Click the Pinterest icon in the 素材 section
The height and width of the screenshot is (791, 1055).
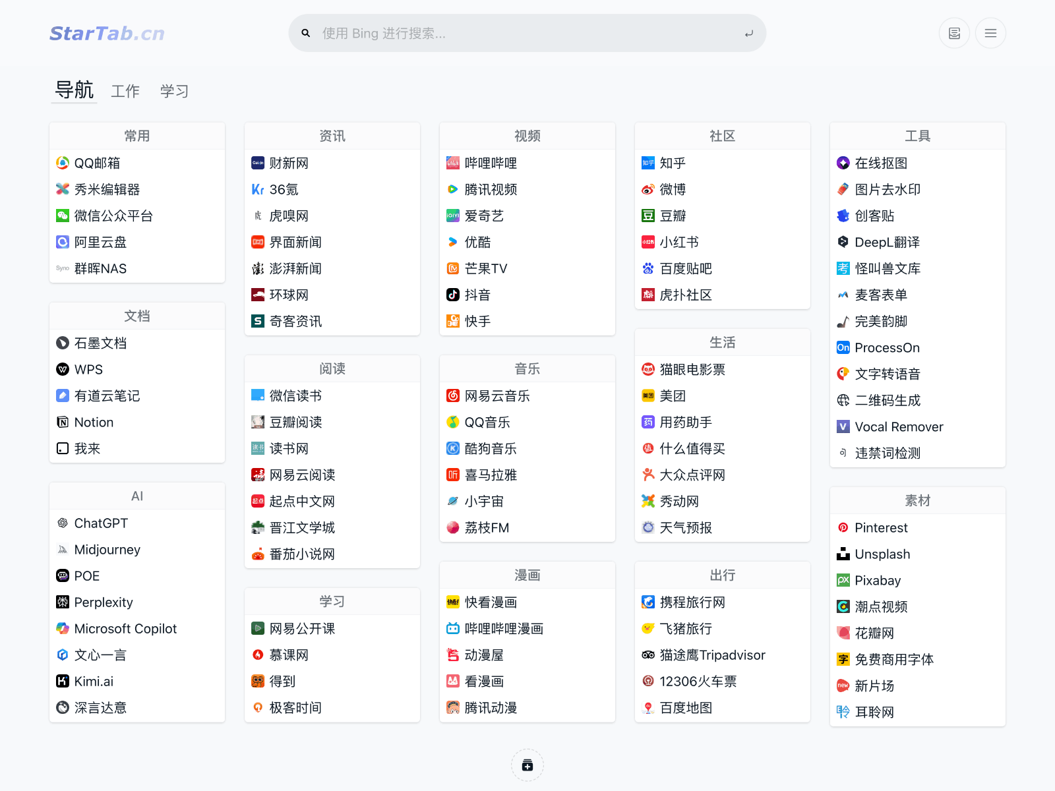click(843, 527)
